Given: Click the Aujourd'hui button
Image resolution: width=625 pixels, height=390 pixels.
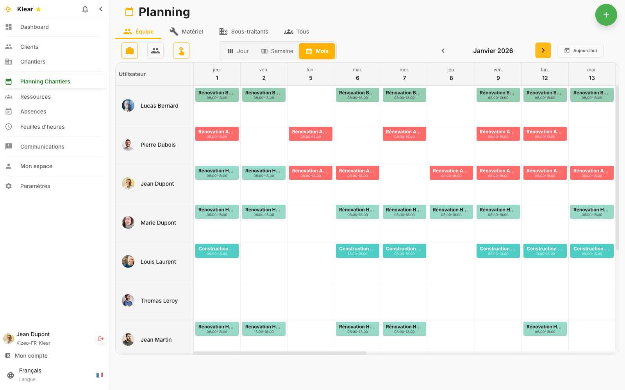Looking at the screenshot, I should (x=580, y=51).
